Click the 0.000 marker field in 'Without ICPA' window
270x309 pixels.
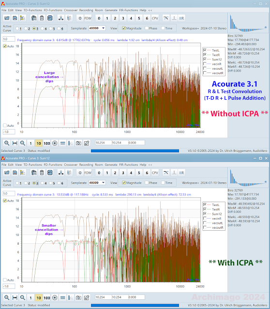point(136,143)
